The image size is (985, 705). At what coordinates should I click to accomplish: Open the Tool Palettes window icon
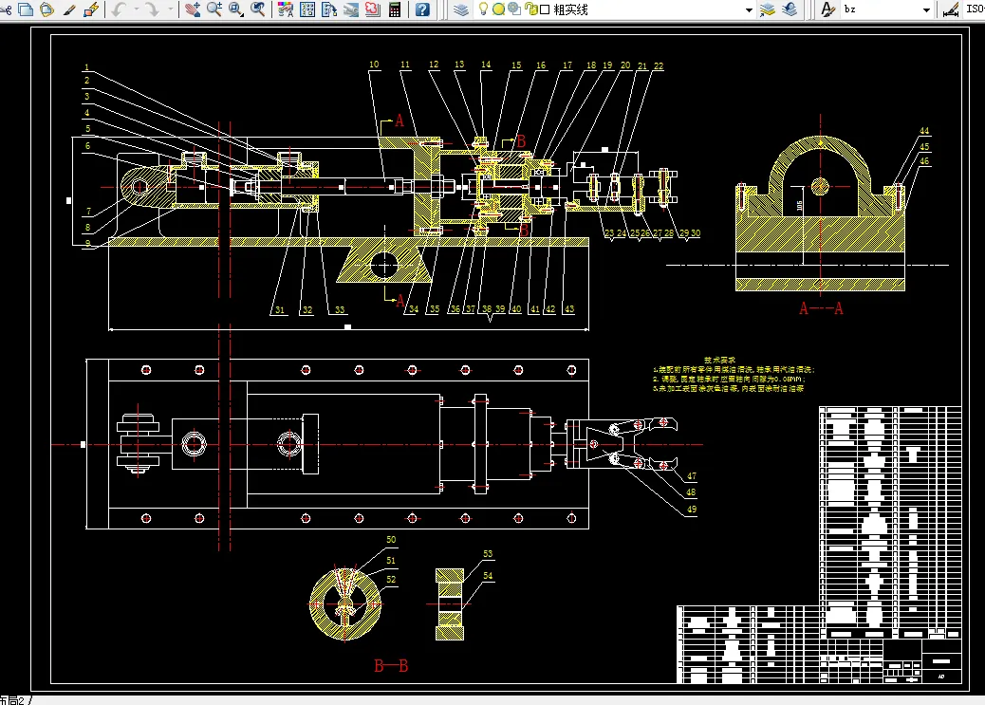pos(330,9)
